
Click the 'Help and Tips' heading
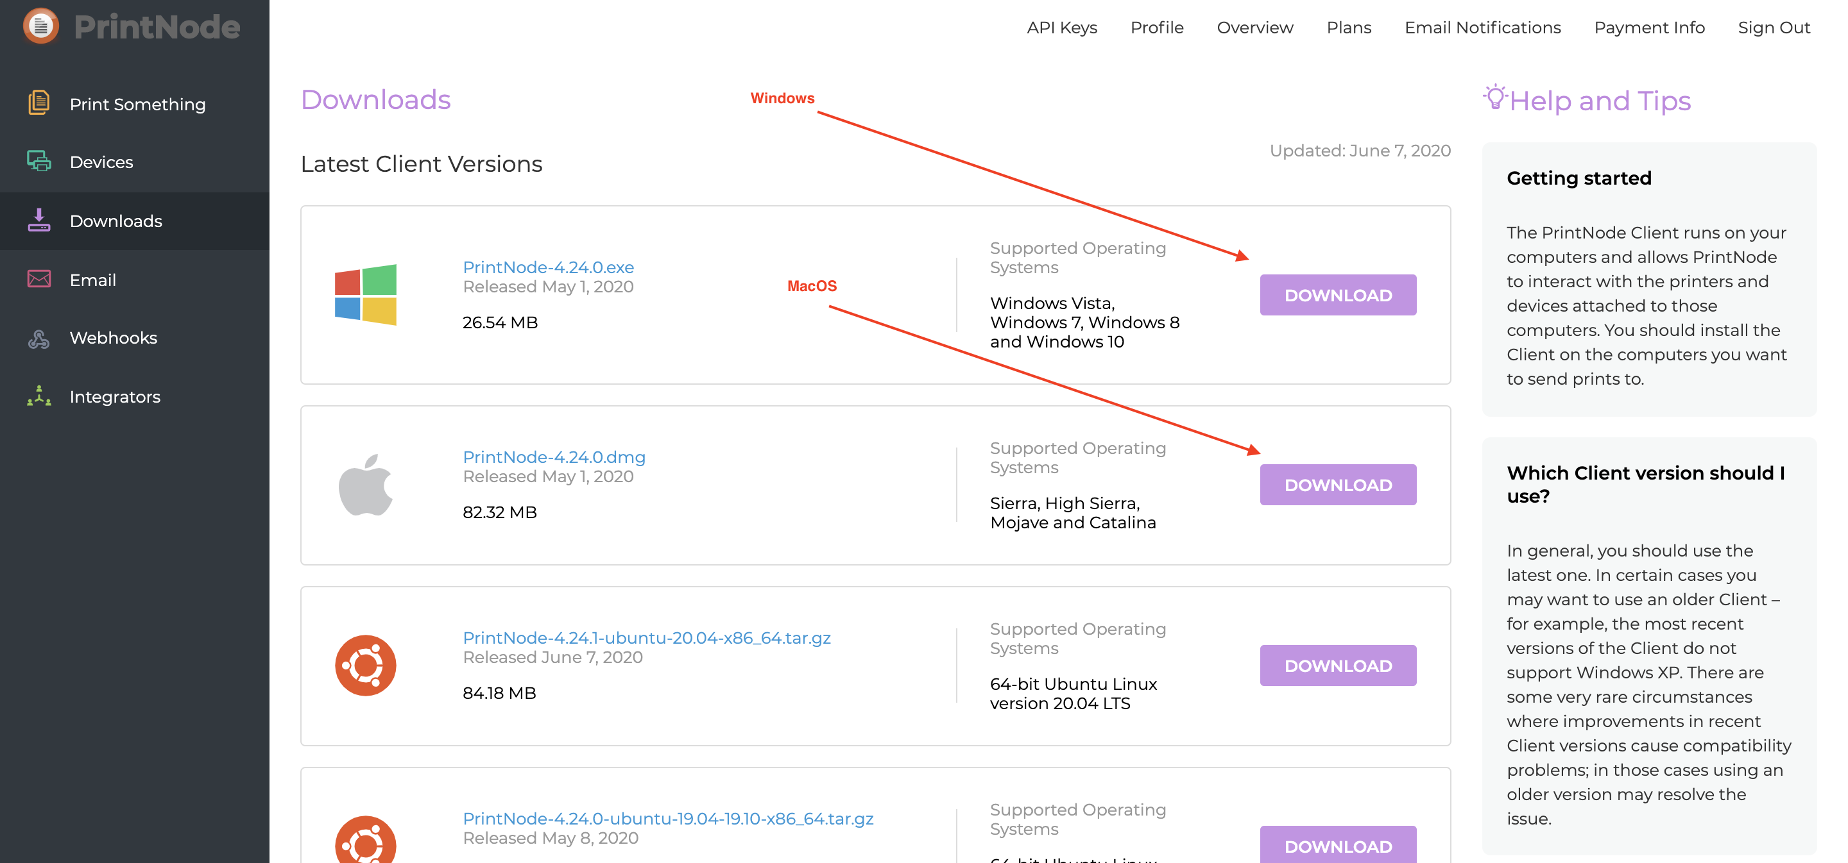pyautogui.click(x=1600, y=101)
